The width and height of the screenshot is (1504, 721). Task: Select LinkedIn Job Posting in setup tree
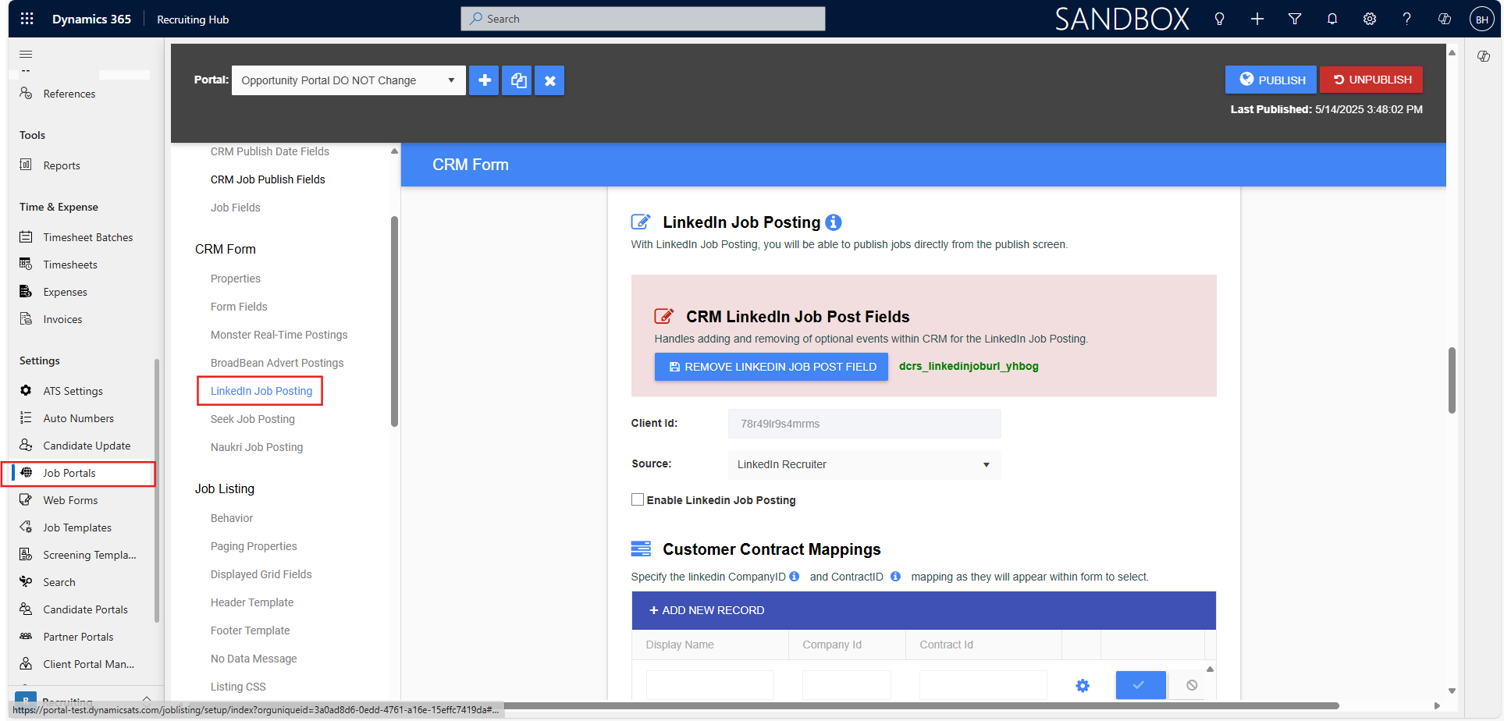261,391
